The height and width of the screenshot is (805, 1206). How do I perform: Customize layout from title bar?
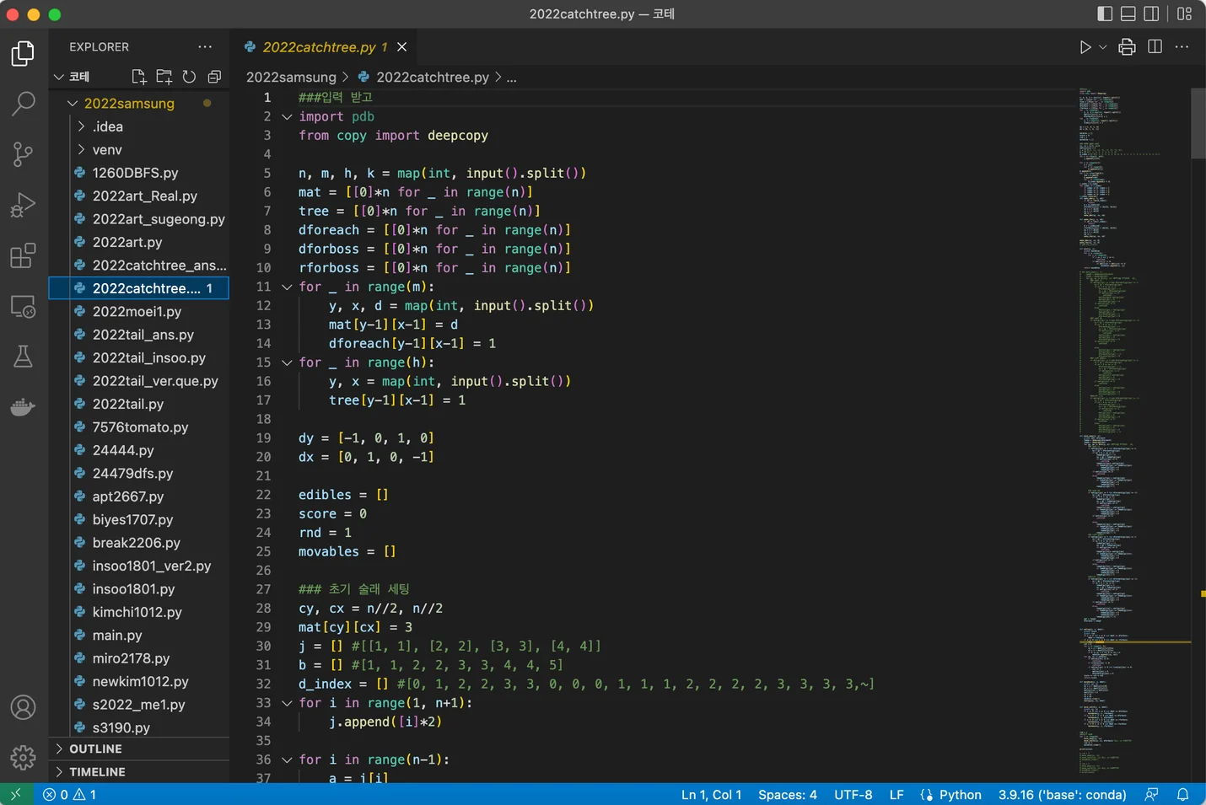pyautogui.click(x=1185, y=13)
